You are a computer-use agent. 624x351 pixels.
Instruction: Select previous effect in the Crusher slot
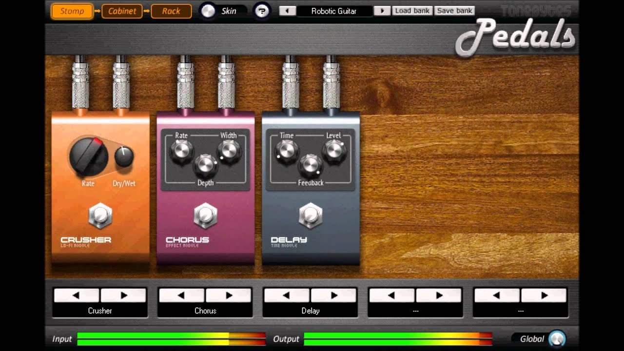click(x=76, y=295)
